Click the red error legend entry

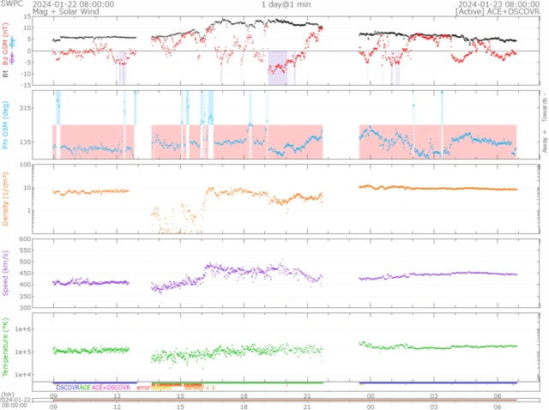coord(142,388)
